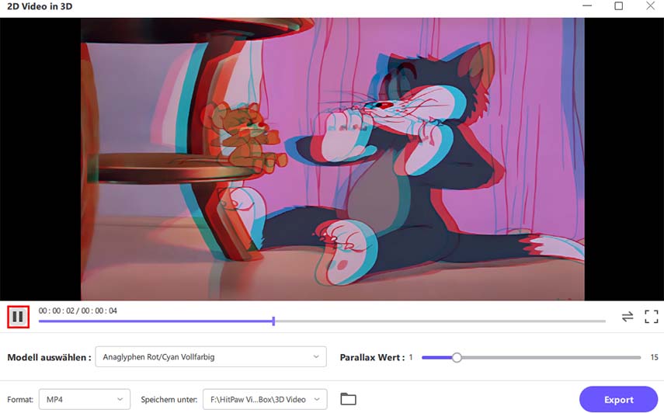Screen dimensions: 664x413
Task: Click the timestamp 00:00:02 / 00:00:04
Action: 78,311
